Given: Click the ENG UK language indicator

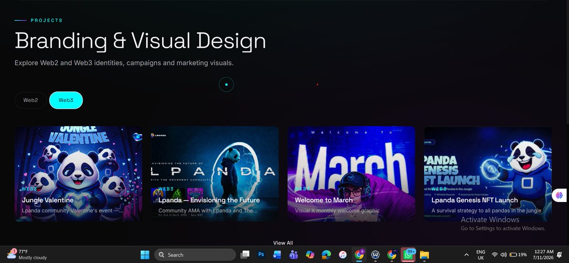Looking at the screenshot, I should pos(480,254).
